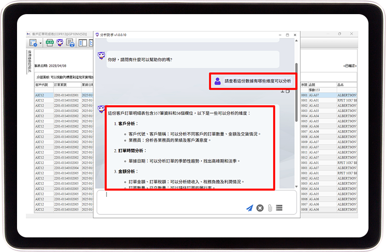Open the owl analysis assistant toolbar icon
This screenshot has width=386, height=252.
(x=60, y=43)
